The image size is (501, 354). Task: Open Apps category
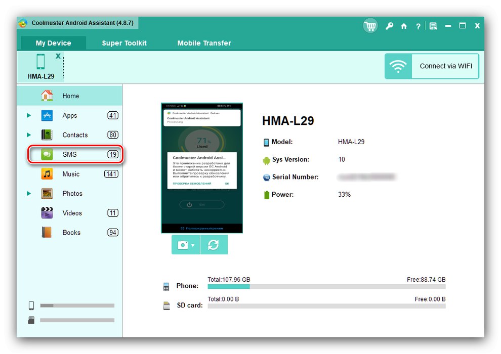[70, 115]
